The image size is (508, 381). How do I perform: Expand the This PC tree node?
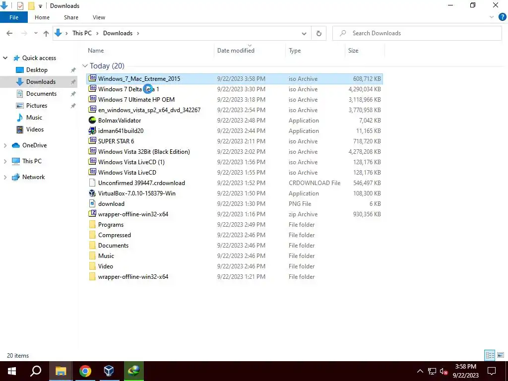coord(5,161)
